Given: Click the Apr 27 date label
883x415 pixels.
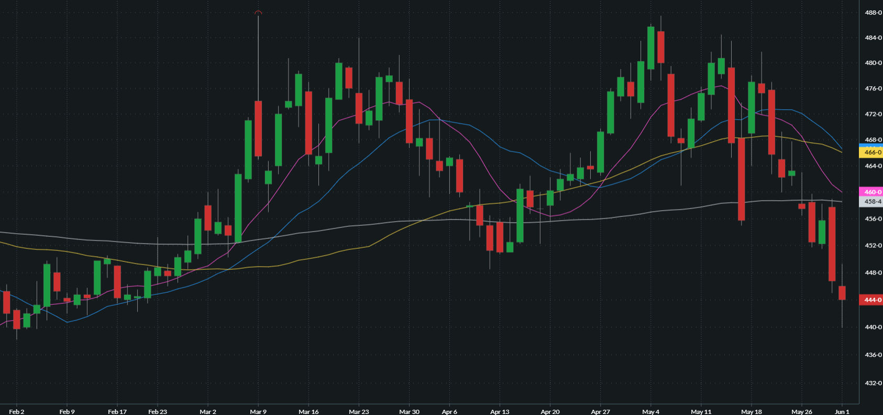Looking at the screenshot, I should [x=600, y=411].
